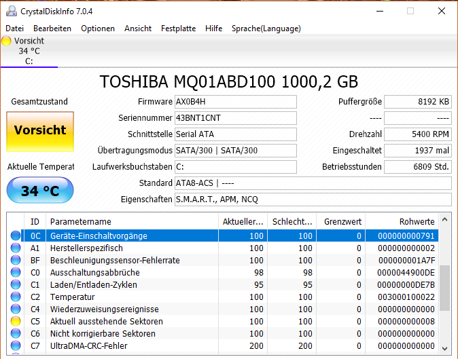Image resolution: width=458 pixels, height=359 pixels.
Task: Click the Schnittstelle field Serial ATA
Action: click(236, 134)
